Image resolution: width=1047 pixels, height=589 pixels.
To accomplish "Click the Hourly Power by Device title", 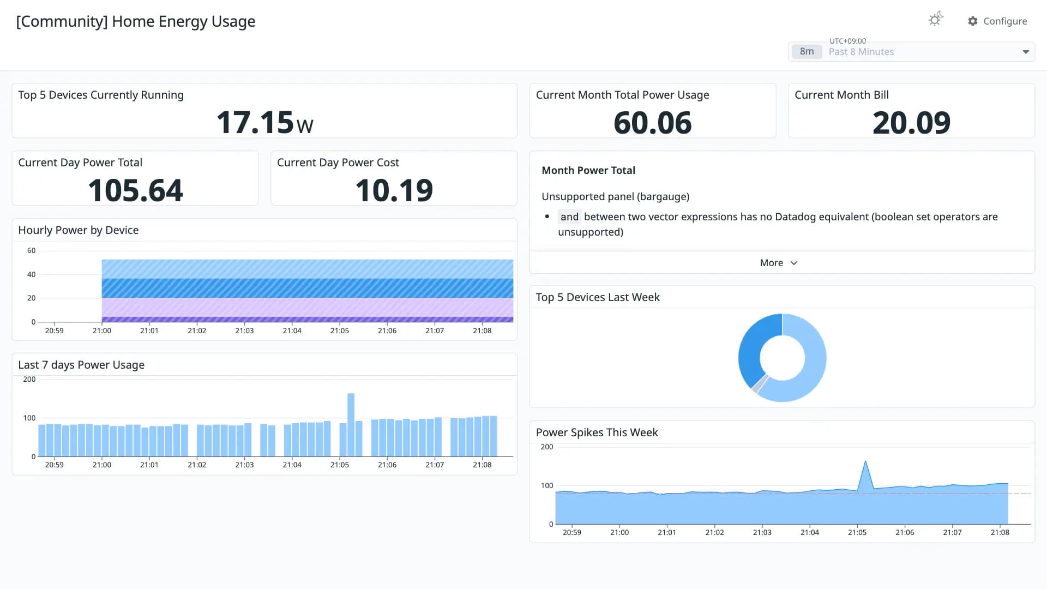I will coord(79,230).
